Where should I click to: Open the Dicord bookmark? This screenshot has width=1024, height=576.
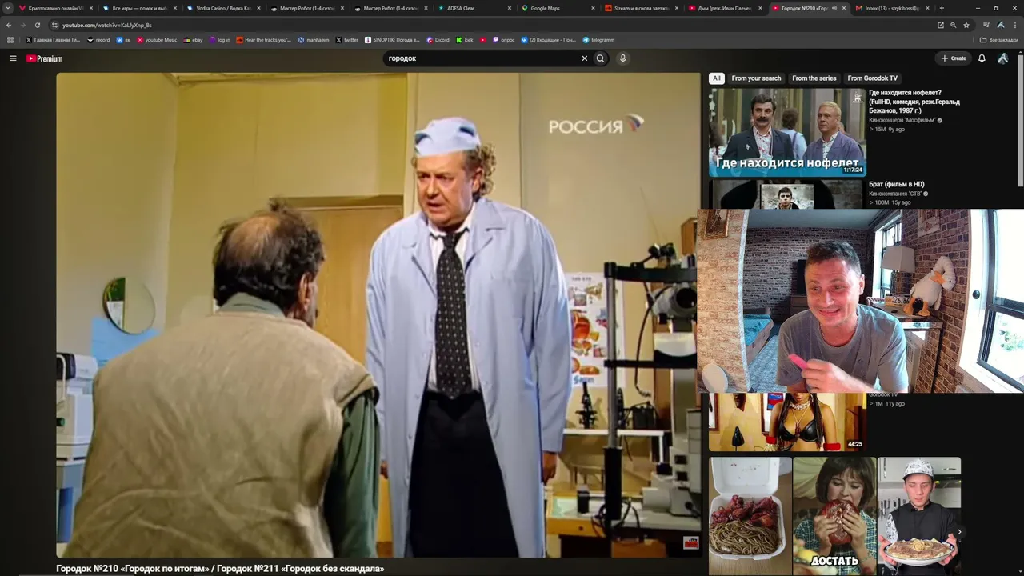(438, 40)
